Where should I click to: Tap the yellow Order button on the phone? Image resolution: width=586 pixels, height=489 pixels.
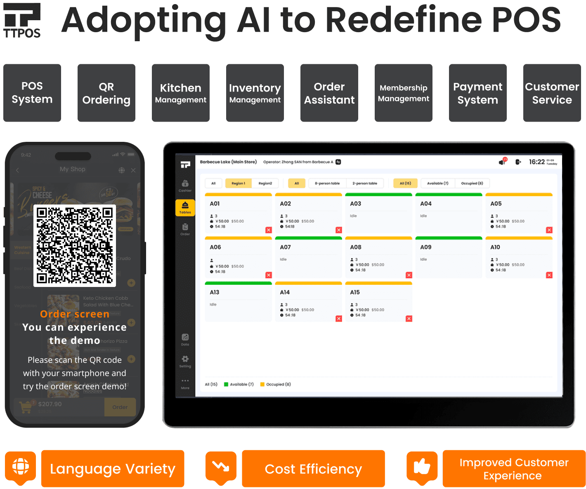(120, 407)
